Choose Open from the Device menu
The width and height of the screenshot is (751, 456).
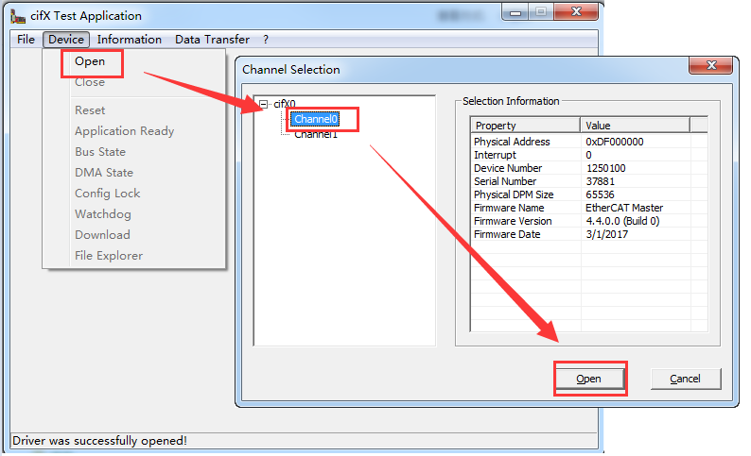click(90, 61)
